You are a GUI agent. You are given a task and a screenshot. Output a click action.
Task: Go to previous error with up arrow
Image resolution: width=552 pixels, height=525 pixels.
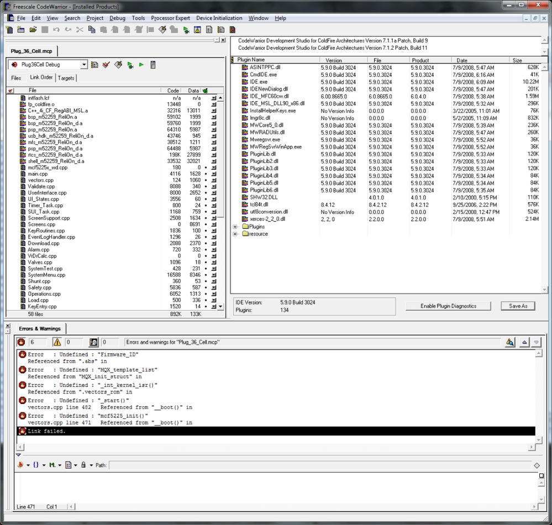click(524, 342)
